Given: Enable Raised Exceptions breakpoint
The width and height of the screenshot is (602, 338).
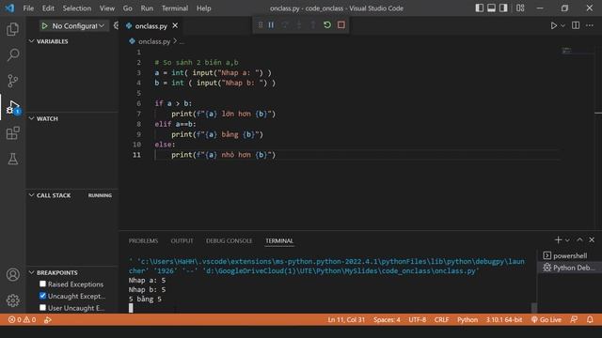Looking at the screenshot, I should point(42,284).
